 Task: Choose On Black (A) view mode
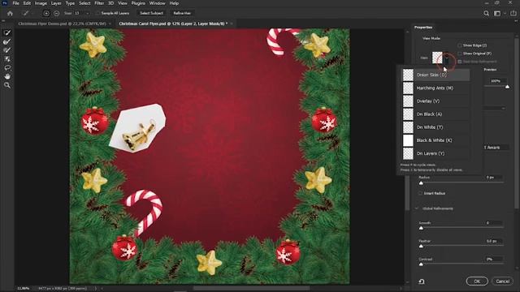click(x=435, y=114)
